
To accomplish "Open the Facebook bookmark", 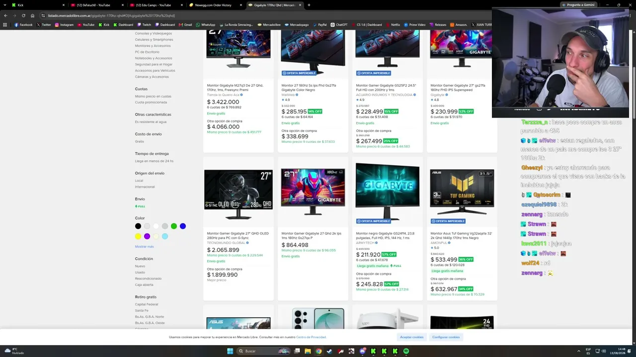I will [x=23, y=25].
